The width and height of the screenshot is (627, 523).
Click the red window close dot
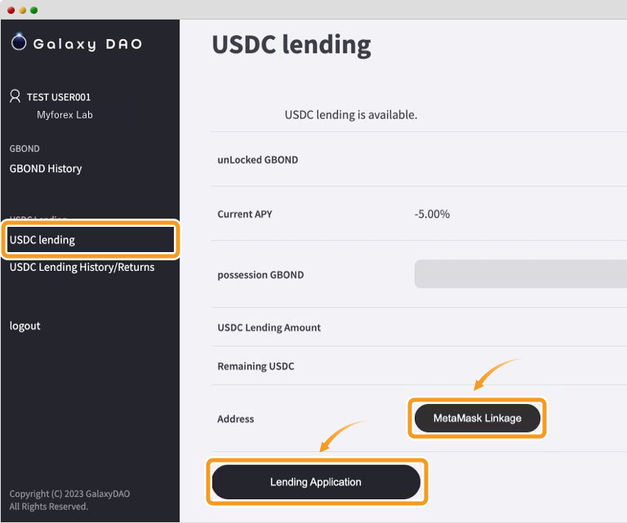[x=11, y=10]
